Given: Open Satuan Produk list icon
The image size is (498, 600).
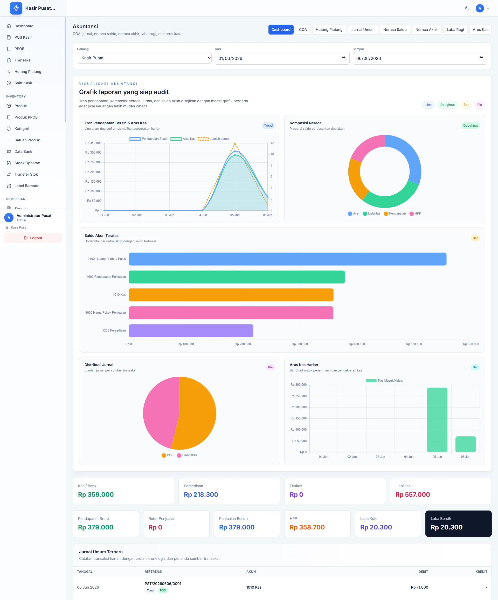Looking at the screenshot, I should (9, 140).
